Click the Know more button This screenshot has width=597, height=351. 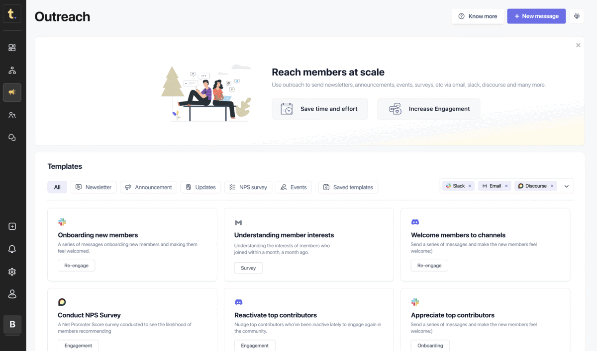coord(478,16)
